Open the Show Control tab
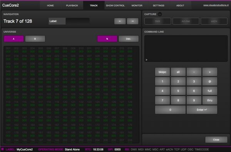 coord(115,5)
